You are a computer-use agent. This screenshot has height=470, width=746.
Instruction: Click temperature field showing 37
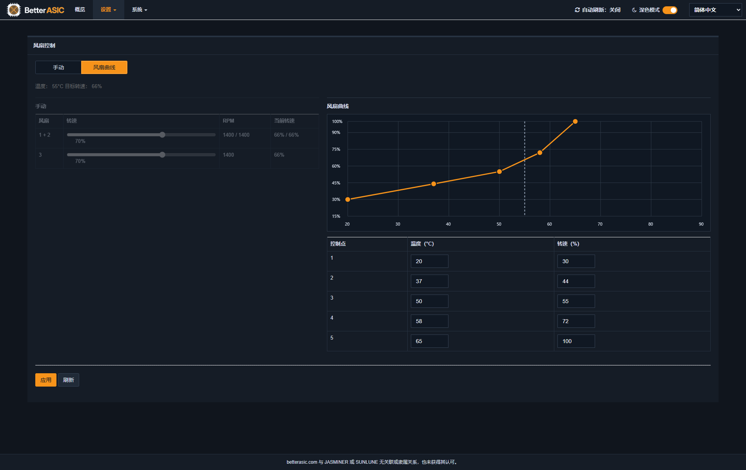429,281
